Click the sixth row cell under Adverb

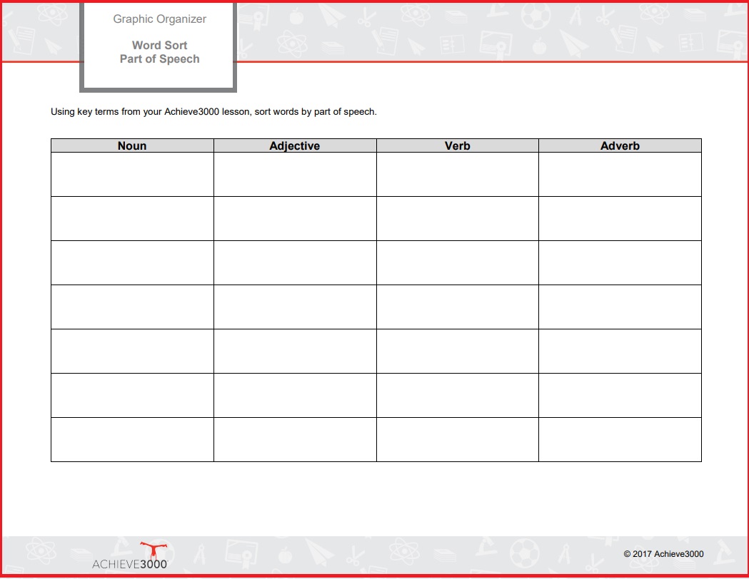click(x=620, y=395)
